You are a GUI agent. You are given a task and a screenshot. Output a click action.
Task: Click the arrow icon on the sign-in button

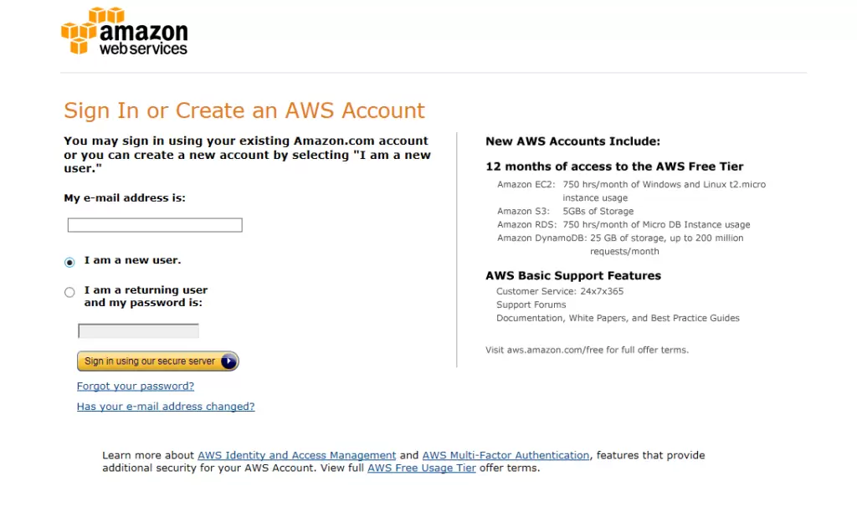pos(228,361)
